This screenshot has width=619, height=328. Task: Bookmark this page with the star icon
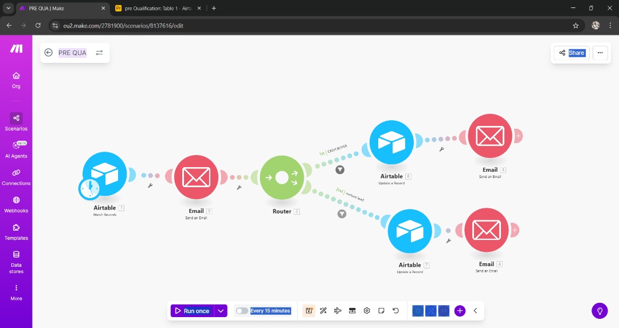coord(575,26)
